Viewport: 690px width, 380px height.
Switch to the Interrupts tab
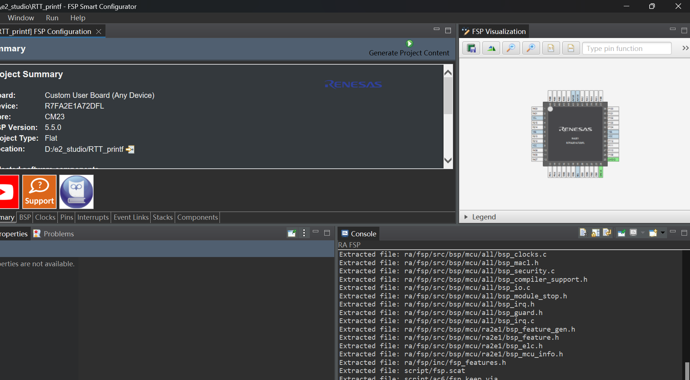pos(93,217)
